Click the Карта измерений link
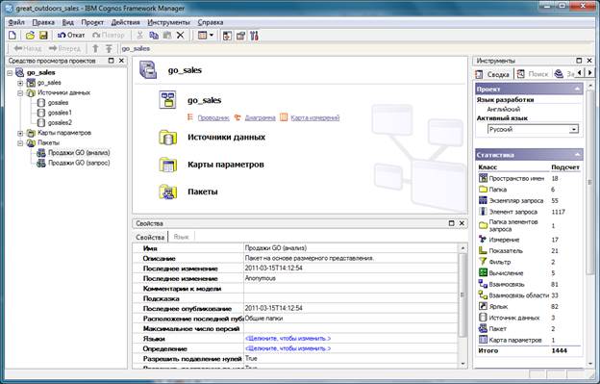This screenshot has width=600, height=384. coord(315,118)
